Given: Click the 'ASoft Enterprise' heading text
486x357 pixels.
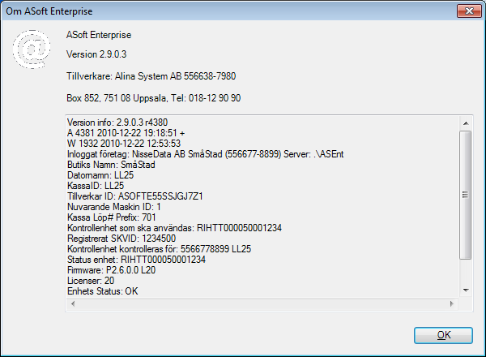Looking at the screenshot, I should 99,35.
